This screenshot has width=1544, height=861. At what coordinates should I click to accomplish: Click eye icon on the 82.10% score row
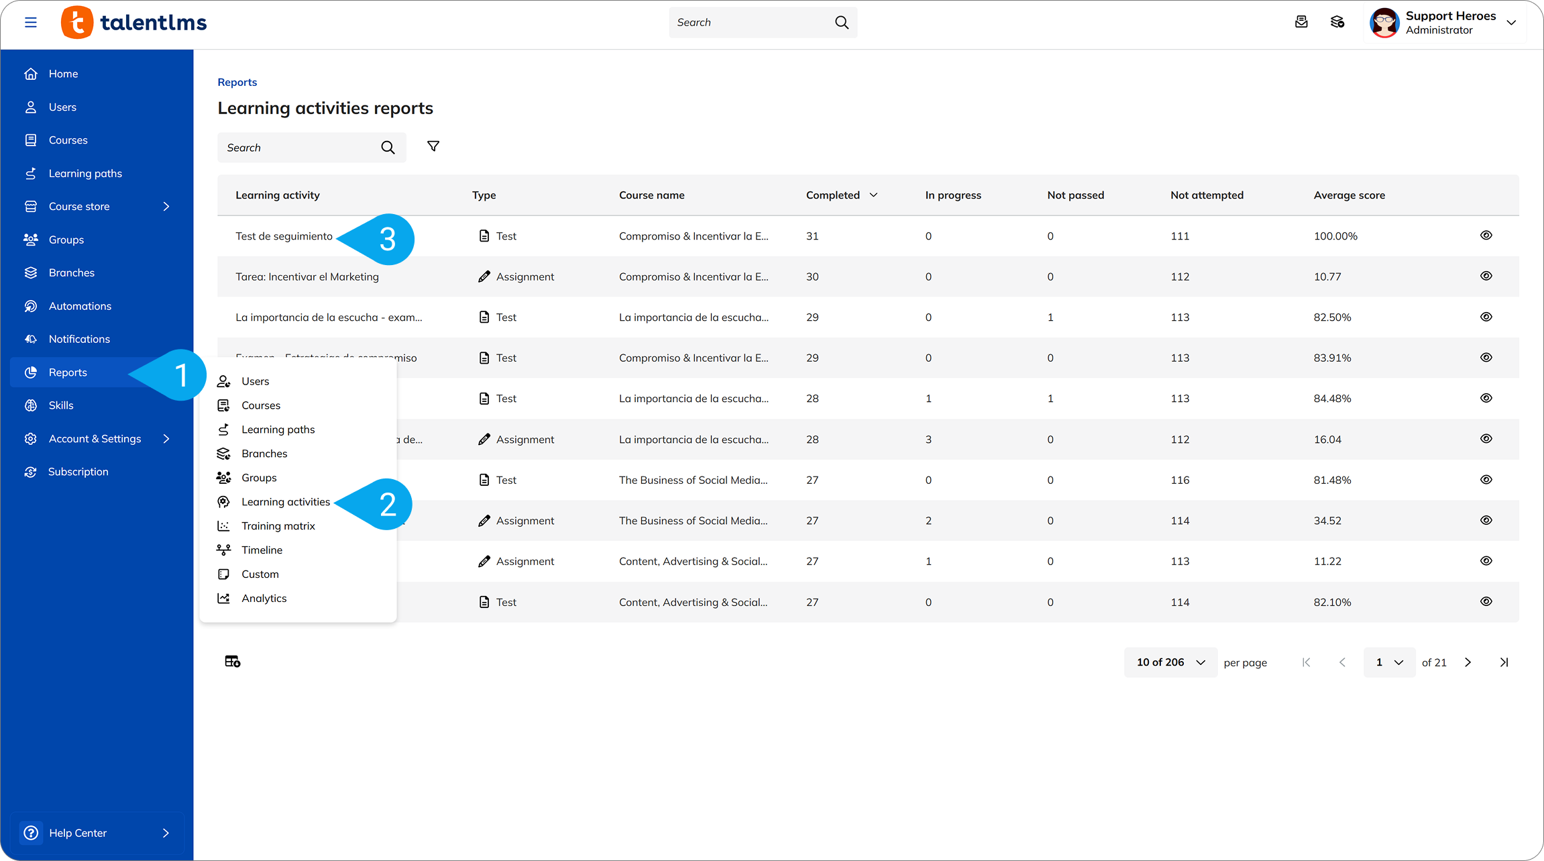tap(1486, 601)
